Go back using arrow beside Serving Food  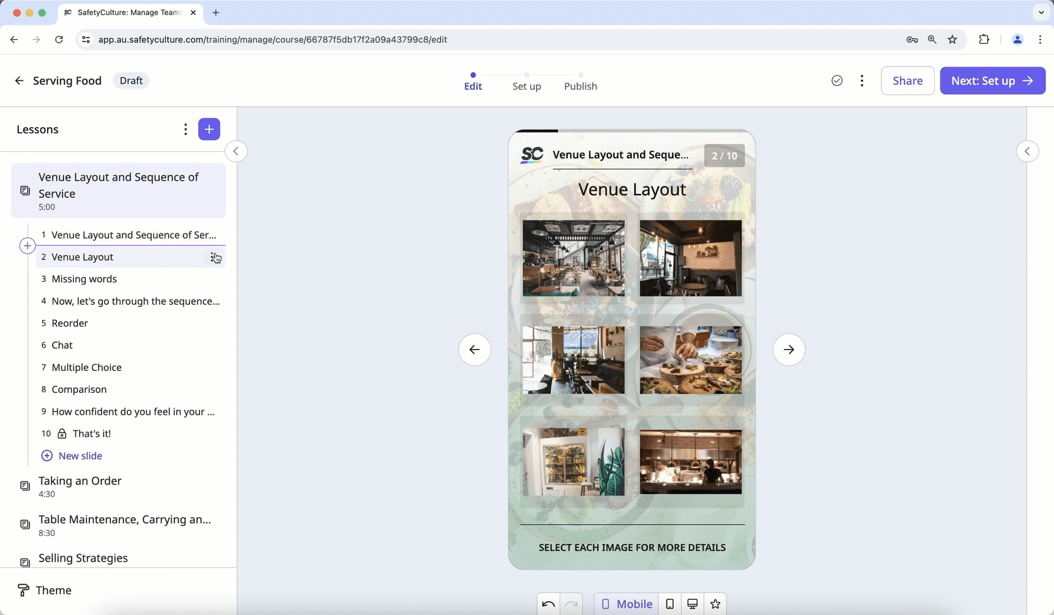click(19, 80)
